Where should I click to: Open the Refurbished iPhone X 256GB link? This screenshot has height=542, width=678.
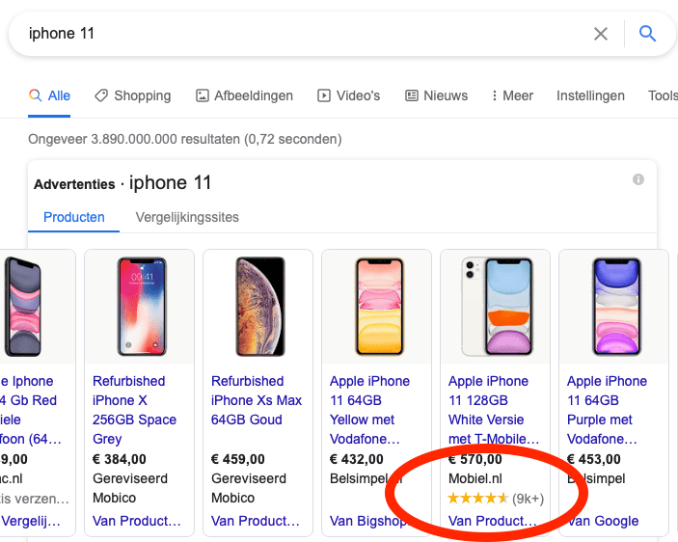point(134,410)
